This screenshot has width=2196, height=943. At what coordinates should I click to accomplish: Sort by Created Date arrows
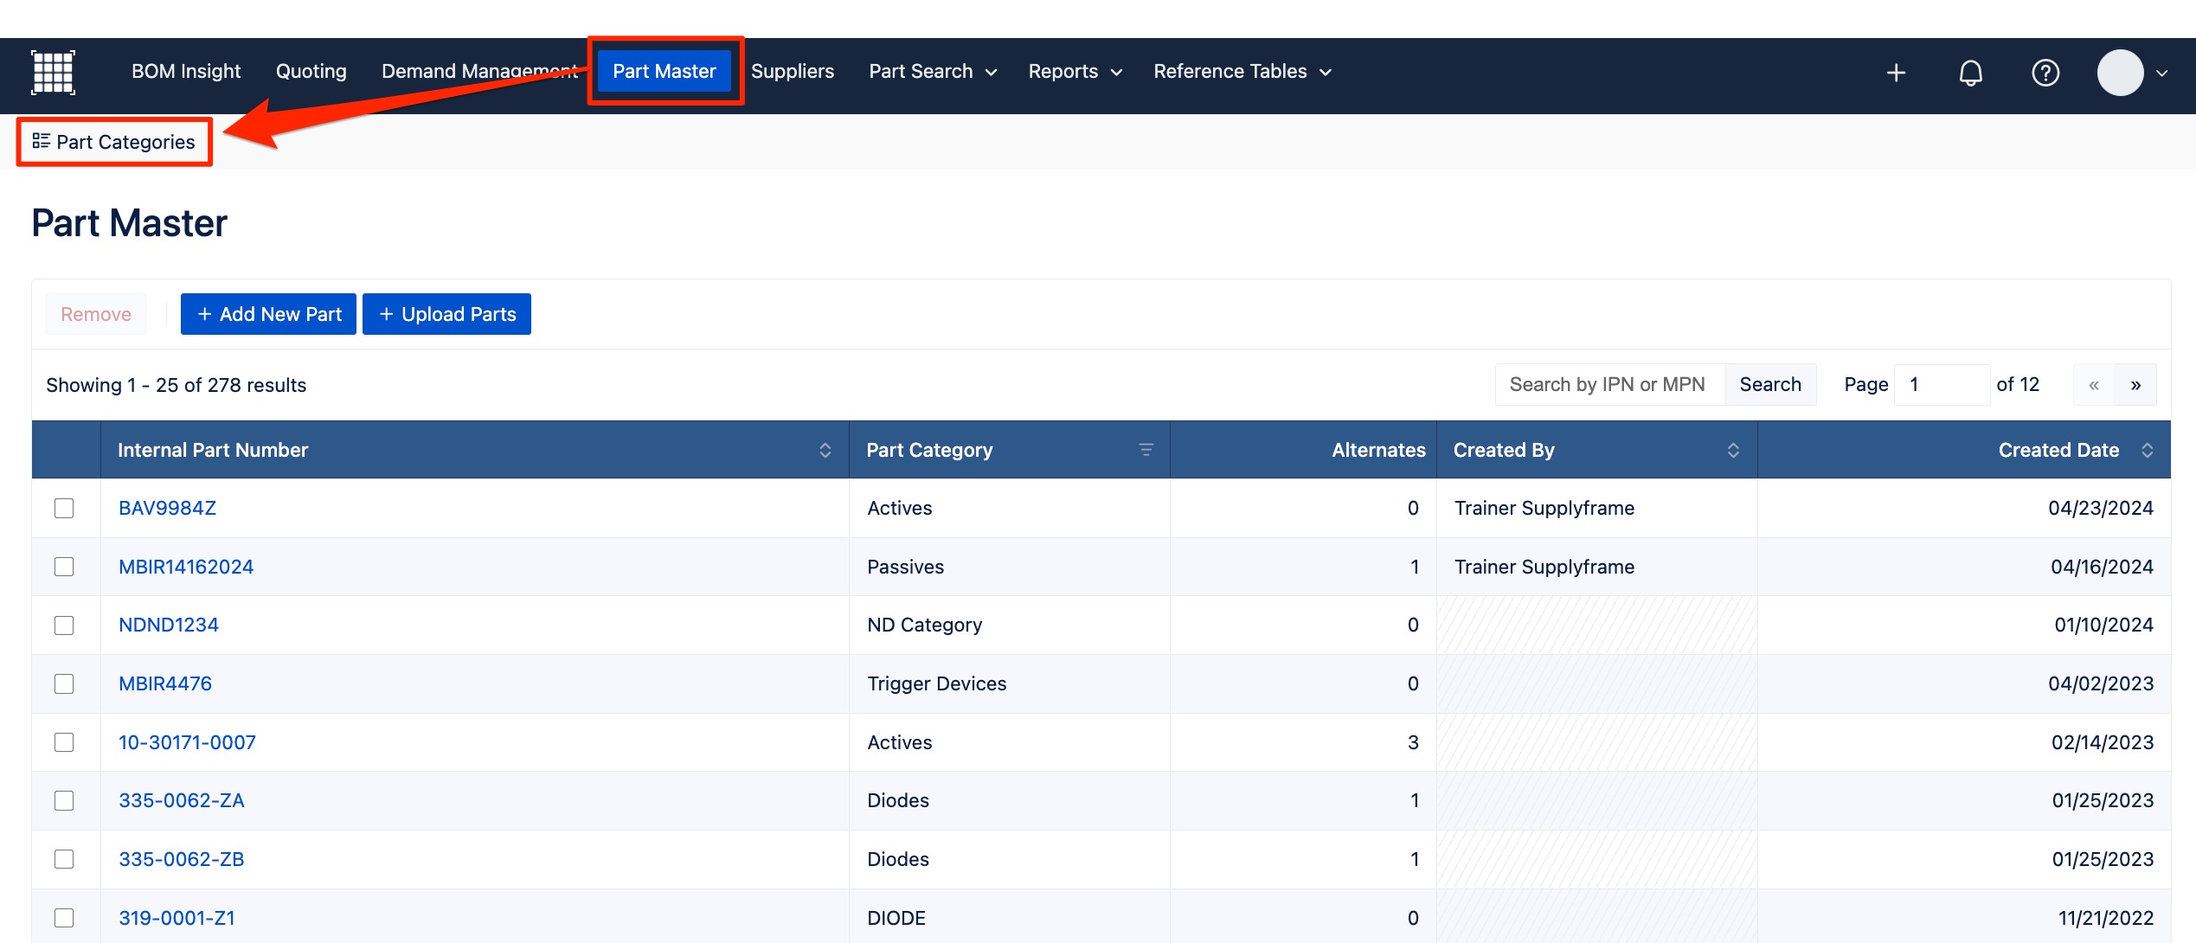2147,450
